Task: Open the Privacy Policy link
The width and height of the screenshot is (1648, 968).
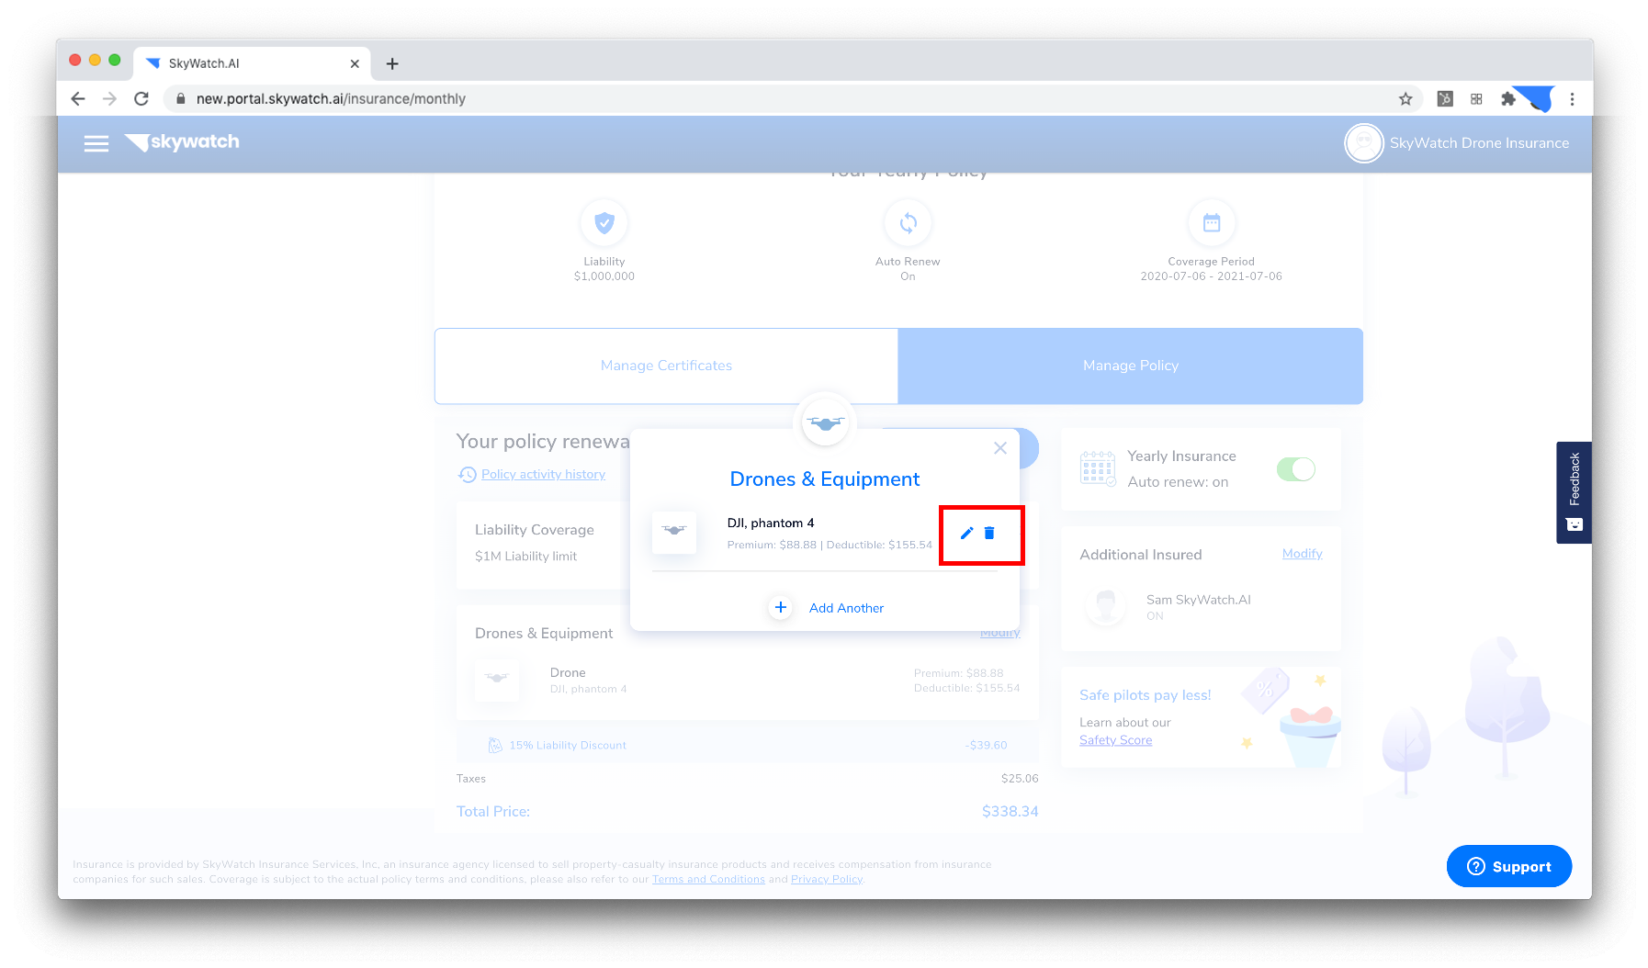Action: [x=827, y=879]
